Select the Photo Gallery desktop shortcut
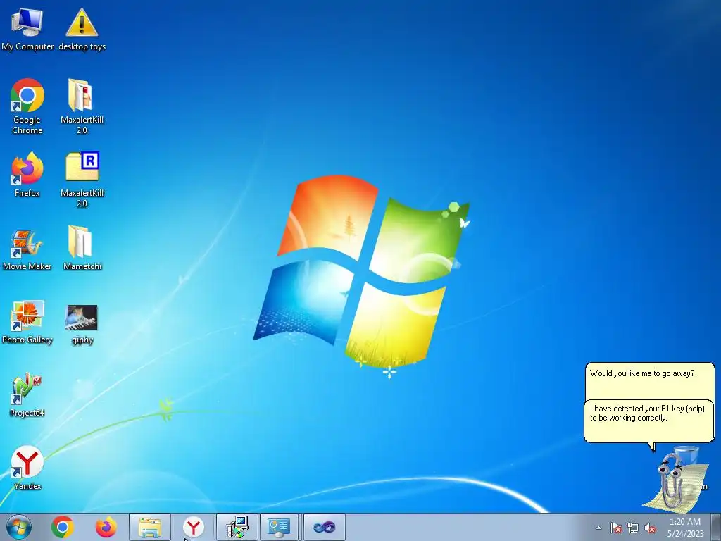 tap(27, 322)
